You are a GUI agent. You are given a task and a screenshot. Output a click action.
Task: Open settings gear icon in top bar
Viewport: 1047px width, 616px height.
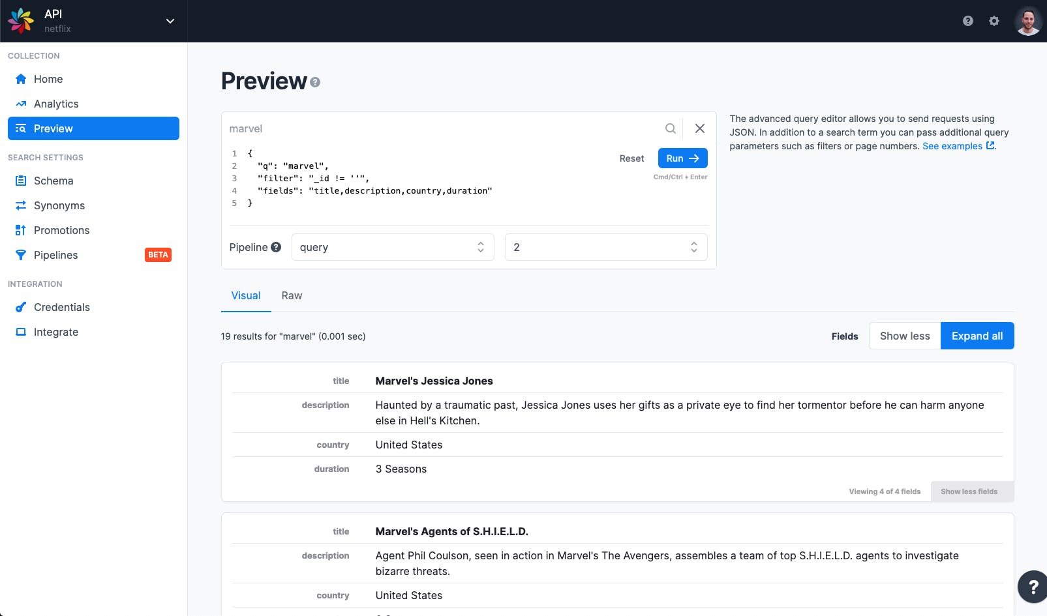click(x=994, y=21)
